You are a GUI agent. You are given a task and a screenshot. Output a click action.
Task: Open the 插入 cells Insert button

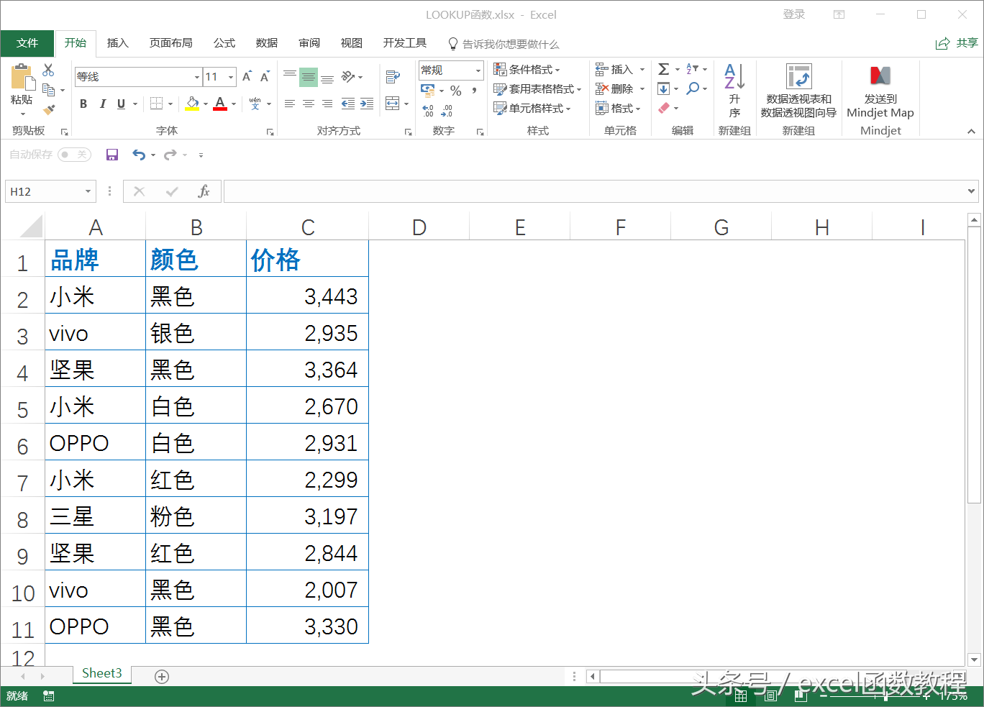pos(620,69)
